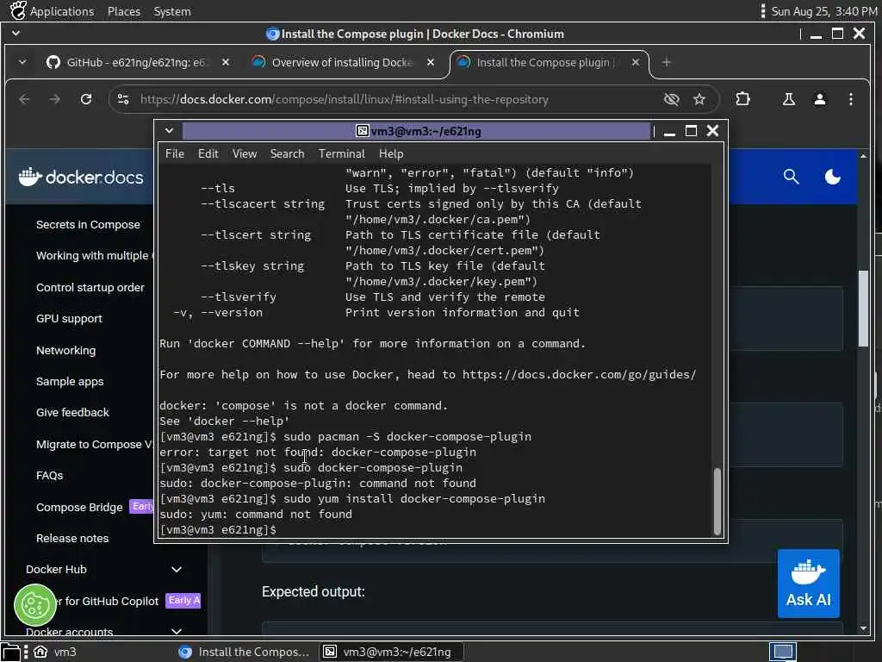The image size is (882, 662).
Task: Click the Docker Docs search icon
Action: click(791, 177)
